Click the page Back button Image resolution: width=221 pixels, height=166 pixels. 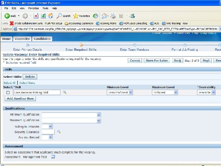pos(177,61)
